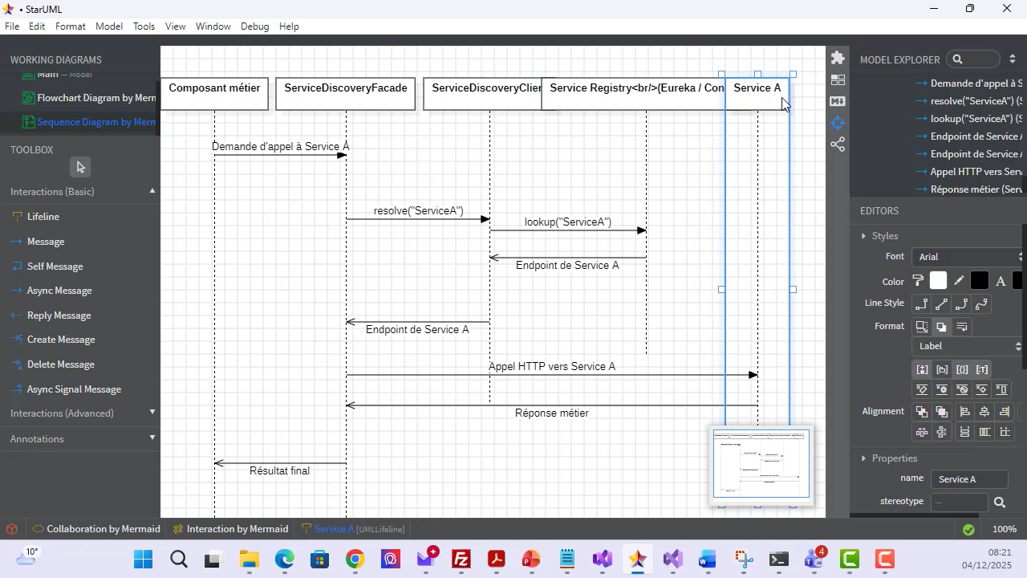
Task: Click the diagram minimap thumbnail
Action: [x=761, y=465]
